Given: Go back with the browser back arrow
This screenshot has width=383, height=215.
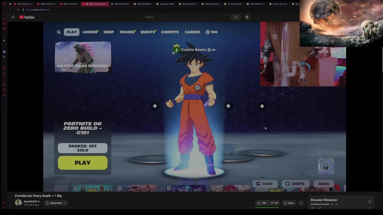Looking at the screenshot, I should tap(10, 10).
